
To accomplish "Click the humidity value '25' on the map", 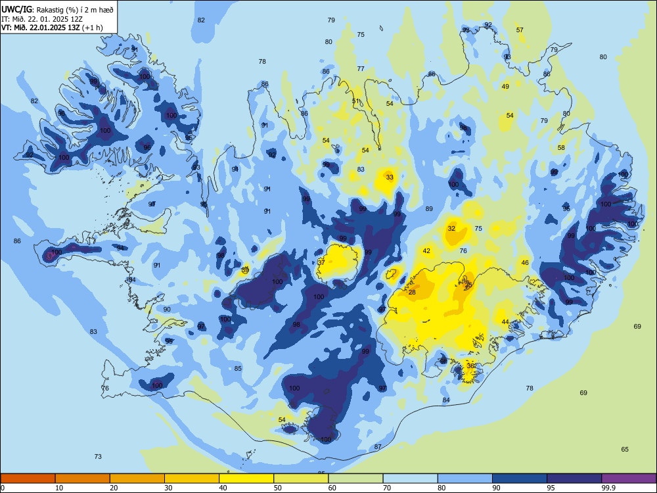I will coord(468,285).
